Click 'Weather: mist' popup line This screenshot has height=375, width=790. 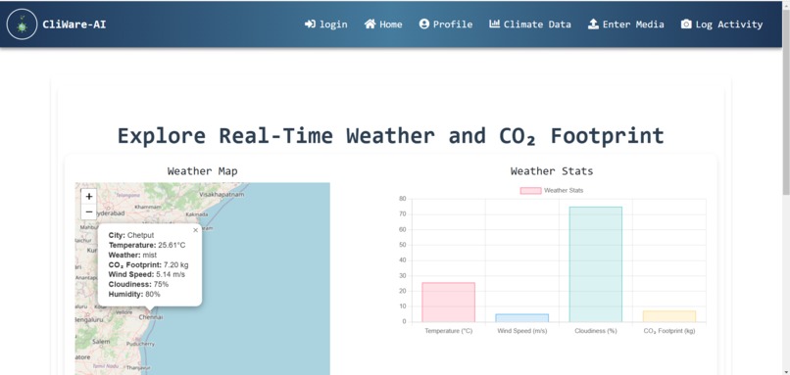pyautogui.click(x=132, y=256)
